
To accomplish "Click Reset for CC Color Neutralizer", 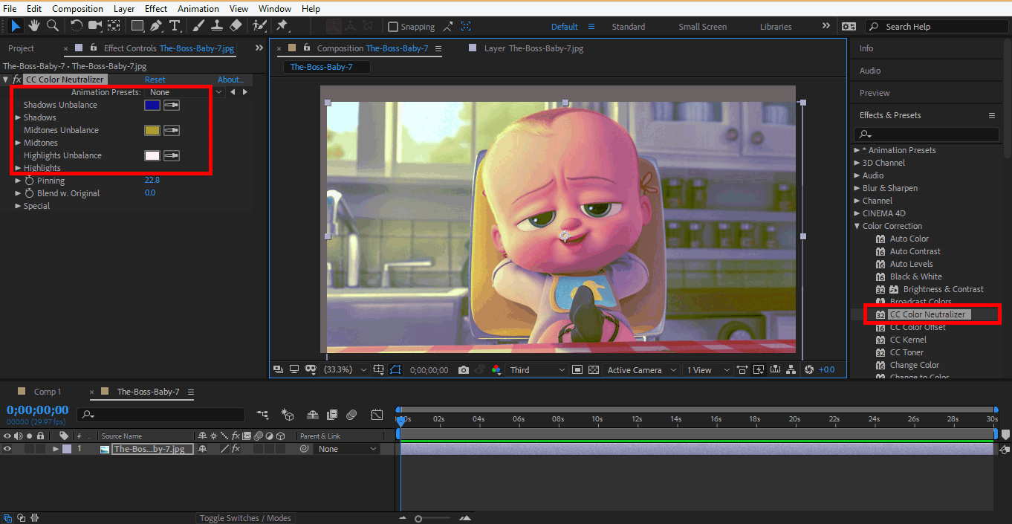I will coord(155,80).
